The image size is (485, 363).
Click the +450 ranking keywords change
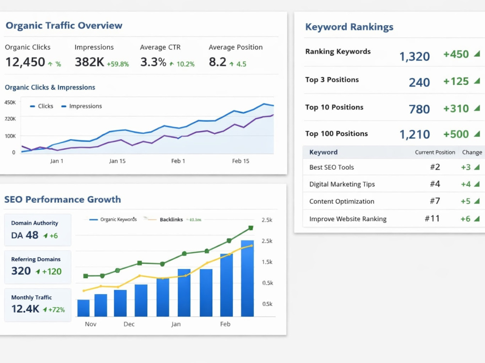click(456, 54)
